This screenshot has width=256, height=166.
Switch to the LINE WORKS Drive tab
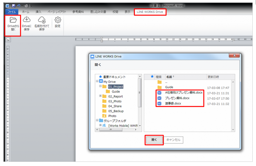point(150,12)
